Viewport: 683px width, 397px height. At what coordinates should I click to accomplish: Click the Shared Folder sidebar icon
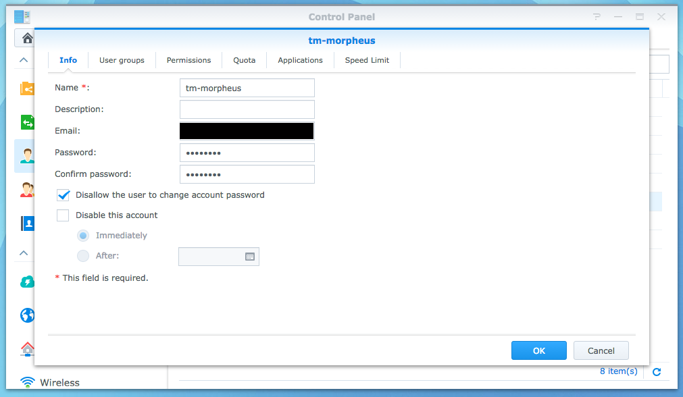point(27,88)
